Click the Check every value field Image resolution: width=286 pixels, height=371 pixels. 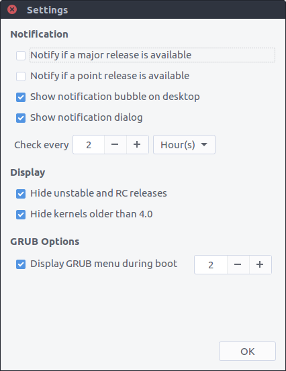pos(89,144)
